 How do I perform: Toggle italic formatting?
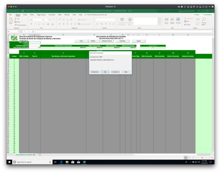click(35, 24)
